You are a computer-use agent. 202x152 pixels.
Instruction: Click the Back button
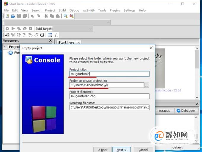102,150
